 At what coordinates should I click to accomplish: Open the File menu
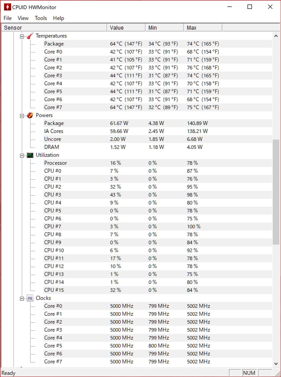pyautogui.click(x=8, y=18)
